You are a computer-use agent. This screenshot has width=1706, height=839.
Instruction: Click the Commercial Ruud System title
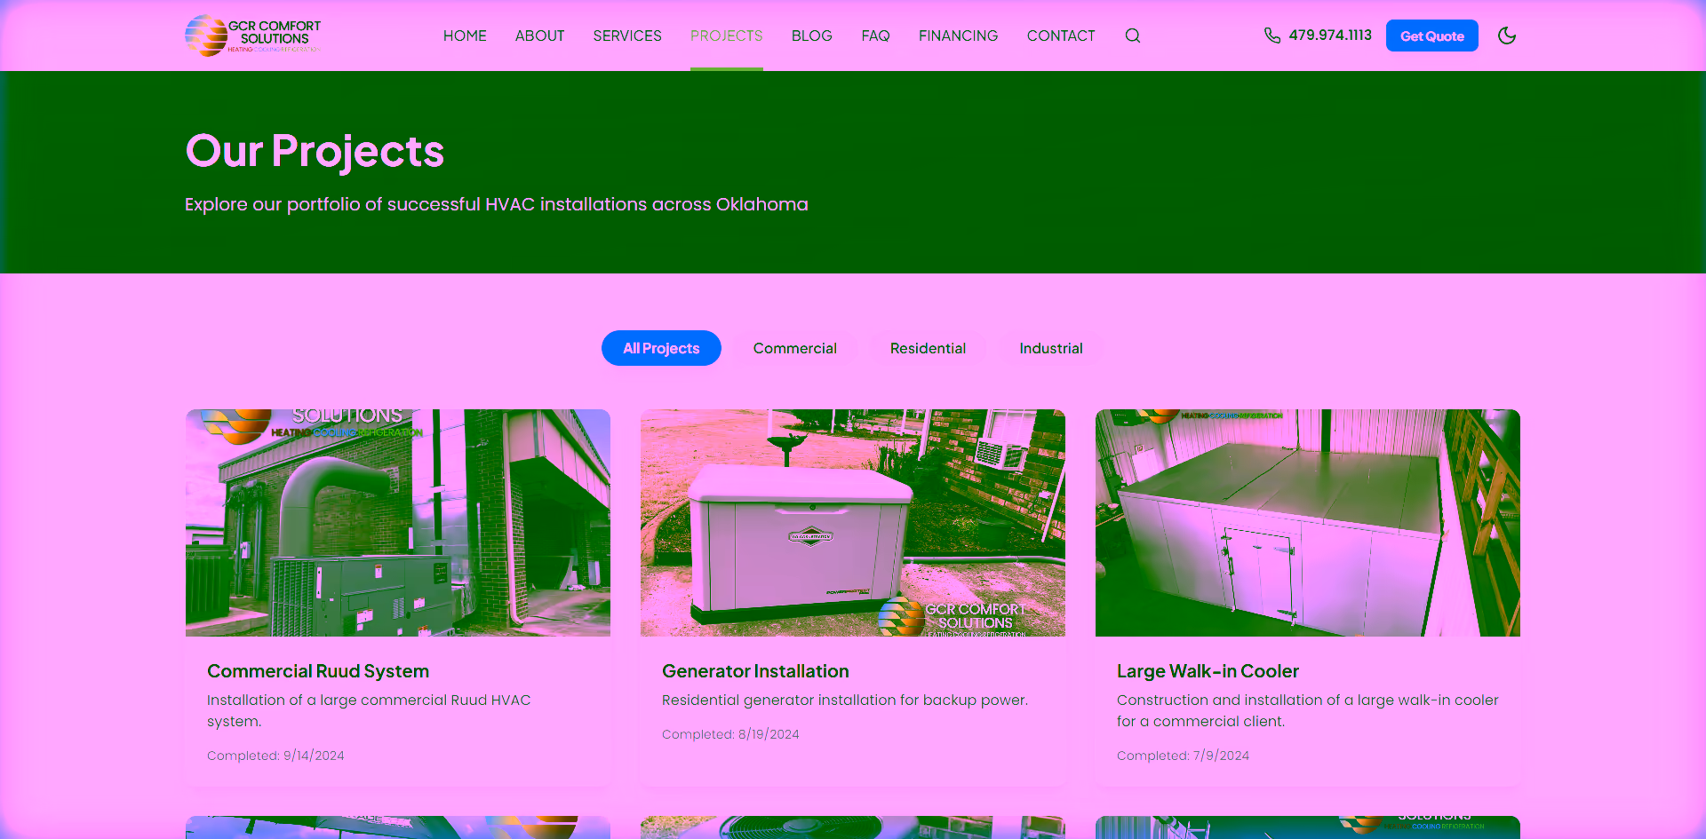(x=318, y=671)
